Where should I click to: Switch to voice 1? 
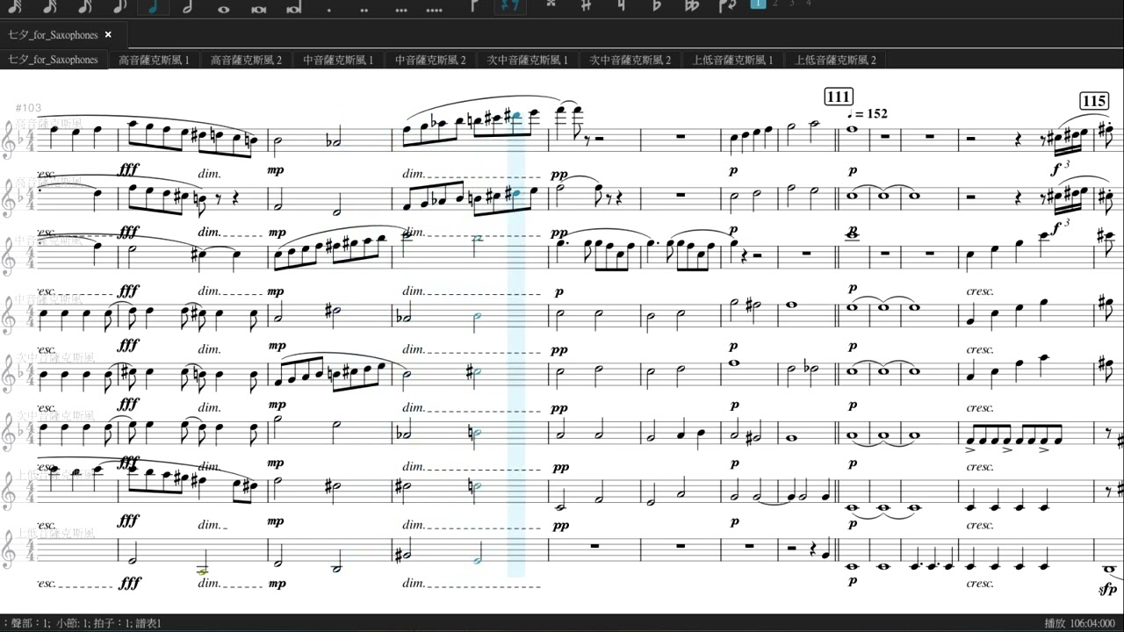[x=758, y=4]
